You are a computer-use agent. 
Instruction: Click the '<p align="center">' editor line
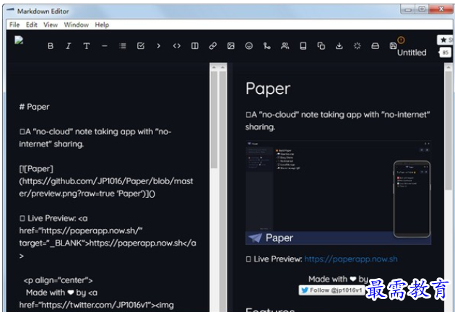[x=58, y=280]
